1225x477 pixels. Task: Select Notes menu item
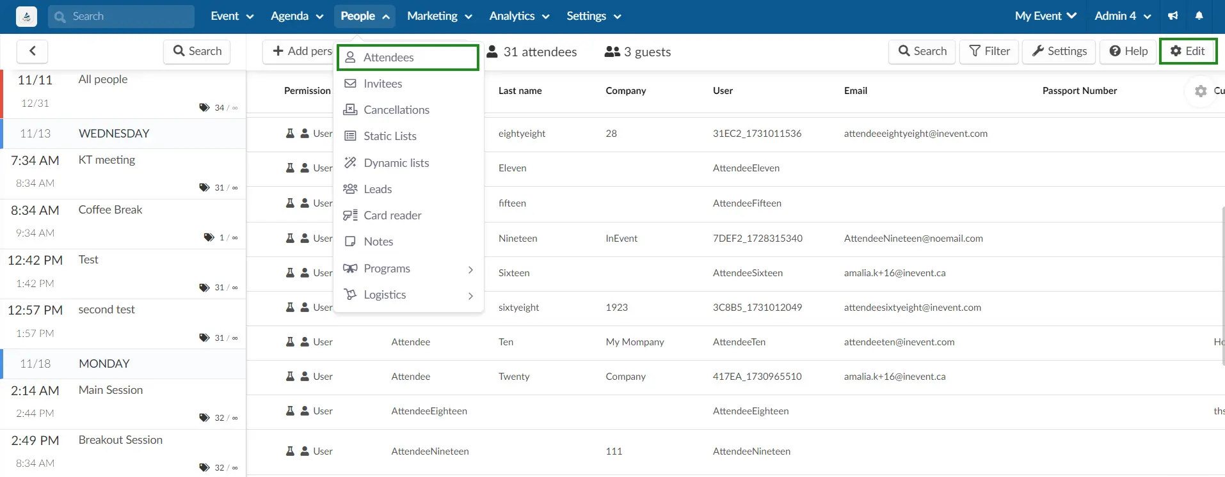408,242
